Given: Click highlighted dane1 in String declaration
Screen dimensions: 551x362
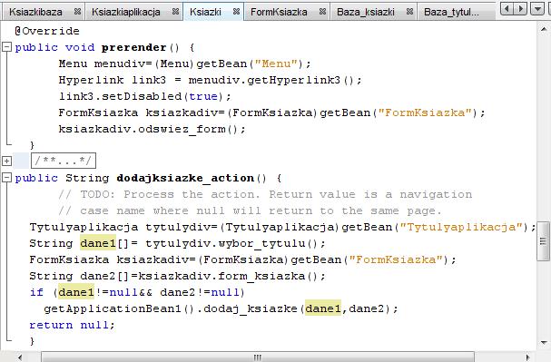Looking at the screenshot, I should (x=98, y=243).
